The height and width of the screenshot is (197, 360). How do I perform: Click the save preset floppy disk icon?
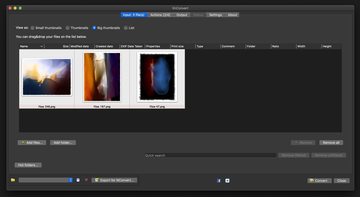(78, 180)
